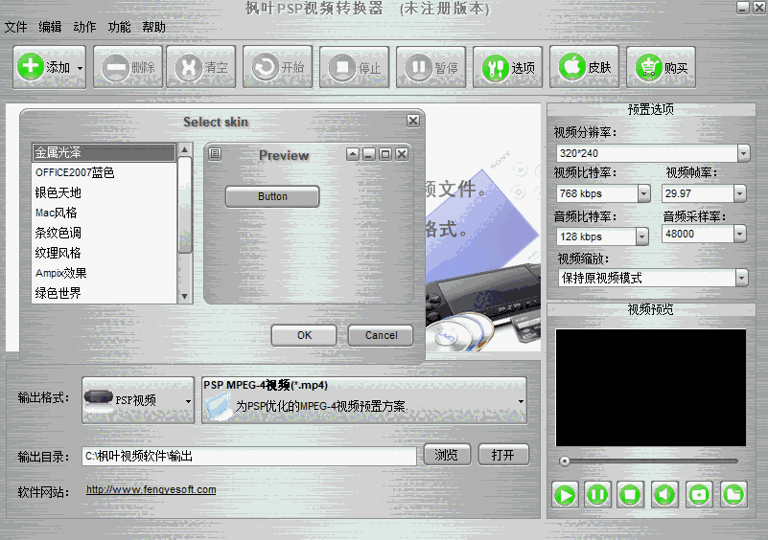Click the Preview window maximize icon

(385, 154)
